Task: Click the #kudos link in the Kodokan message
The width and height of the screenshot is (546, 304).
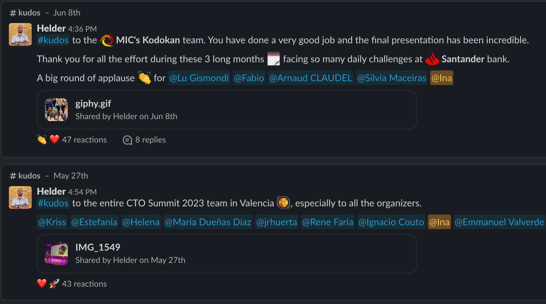Action: 53,40
